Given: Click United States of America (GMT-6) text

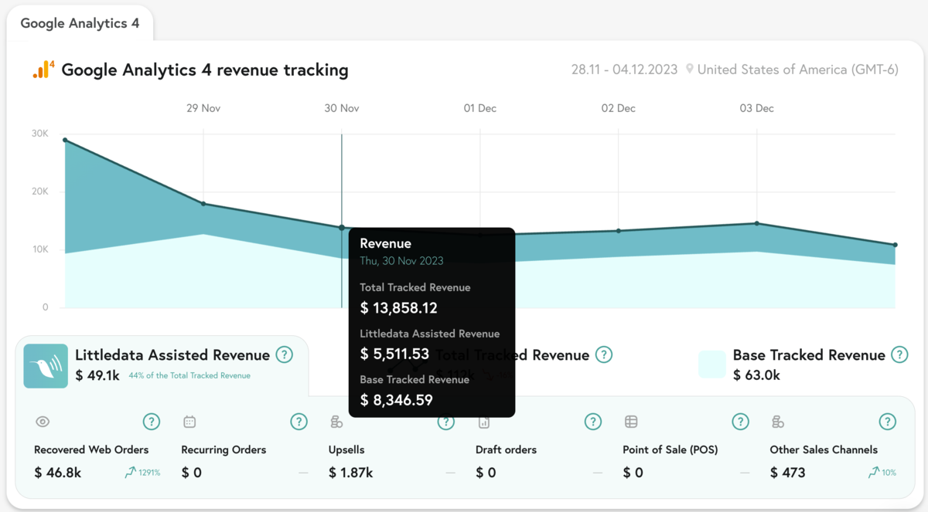Looking at the screenshot, I should [798, 70].
